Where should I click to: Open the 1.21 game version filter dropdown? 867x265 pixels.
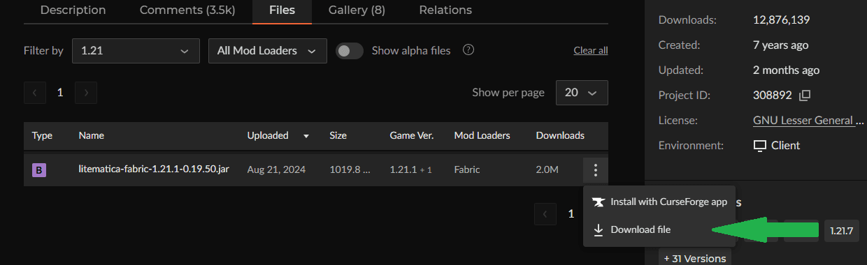(x=136, y=51)
